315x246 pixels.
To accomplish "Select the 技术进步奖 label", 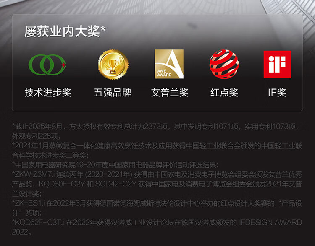I will point(48,93).
